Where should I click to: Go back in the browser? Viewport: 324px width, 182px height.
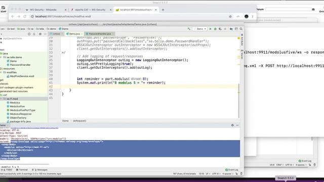tap(13, 17)
